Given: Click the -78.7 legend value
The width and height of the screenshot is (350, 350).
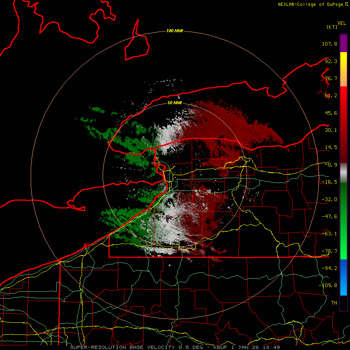Looking at the screenshot, I should (329, 251).
